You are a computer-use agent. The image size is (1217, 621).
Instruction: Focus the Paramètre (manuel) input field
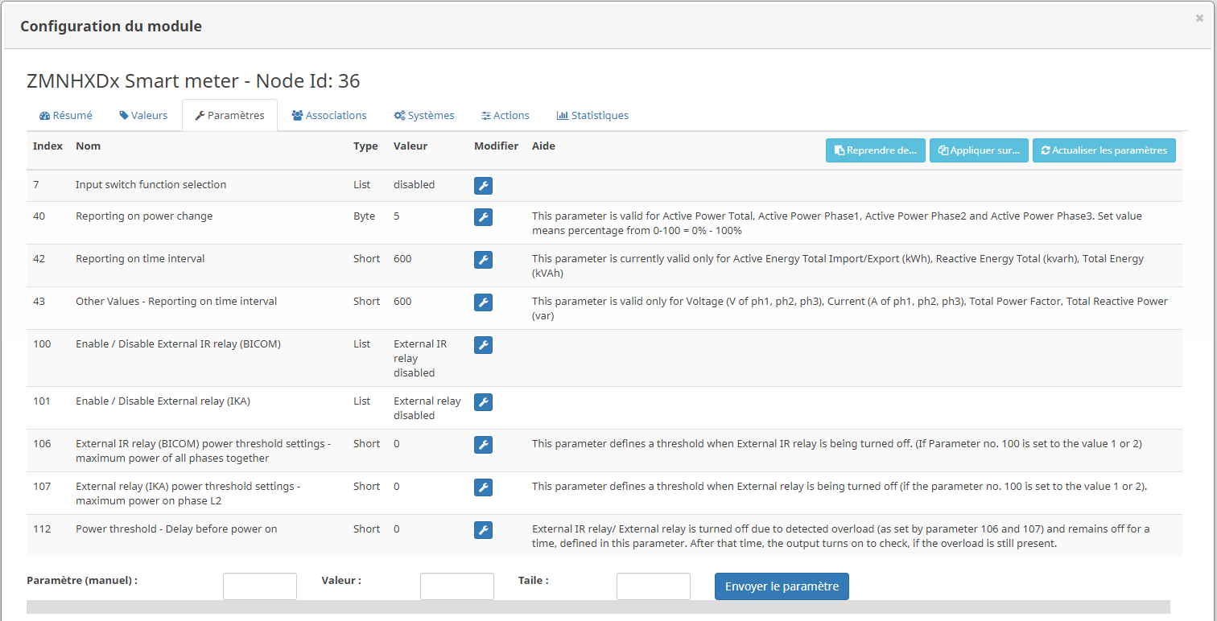[260, 586]
